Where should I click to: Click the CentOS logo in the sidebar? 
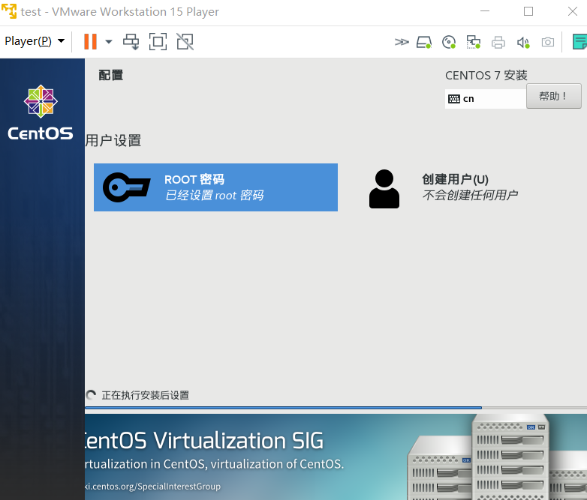click(x=41, y=113)
